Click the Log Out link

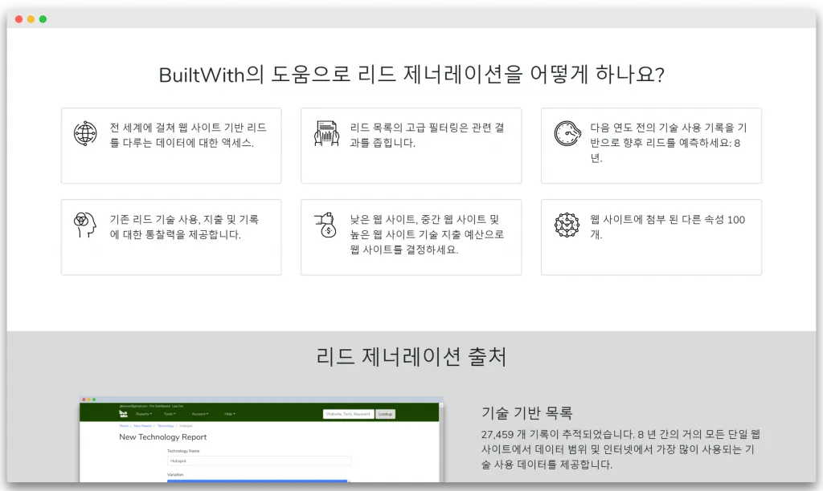178,407
